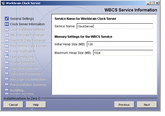Image resolution: width=165 pixels, height=116 pixels.
Task: Go back with the Previous button
Action: point(124,105)
